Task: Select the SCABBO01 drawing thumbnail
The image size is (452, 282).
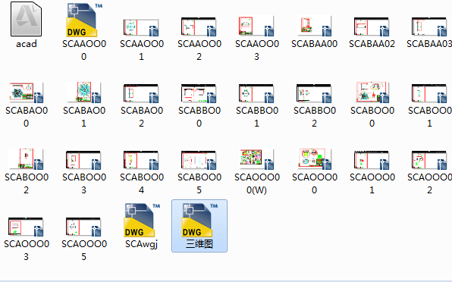Action: [256, 93]
